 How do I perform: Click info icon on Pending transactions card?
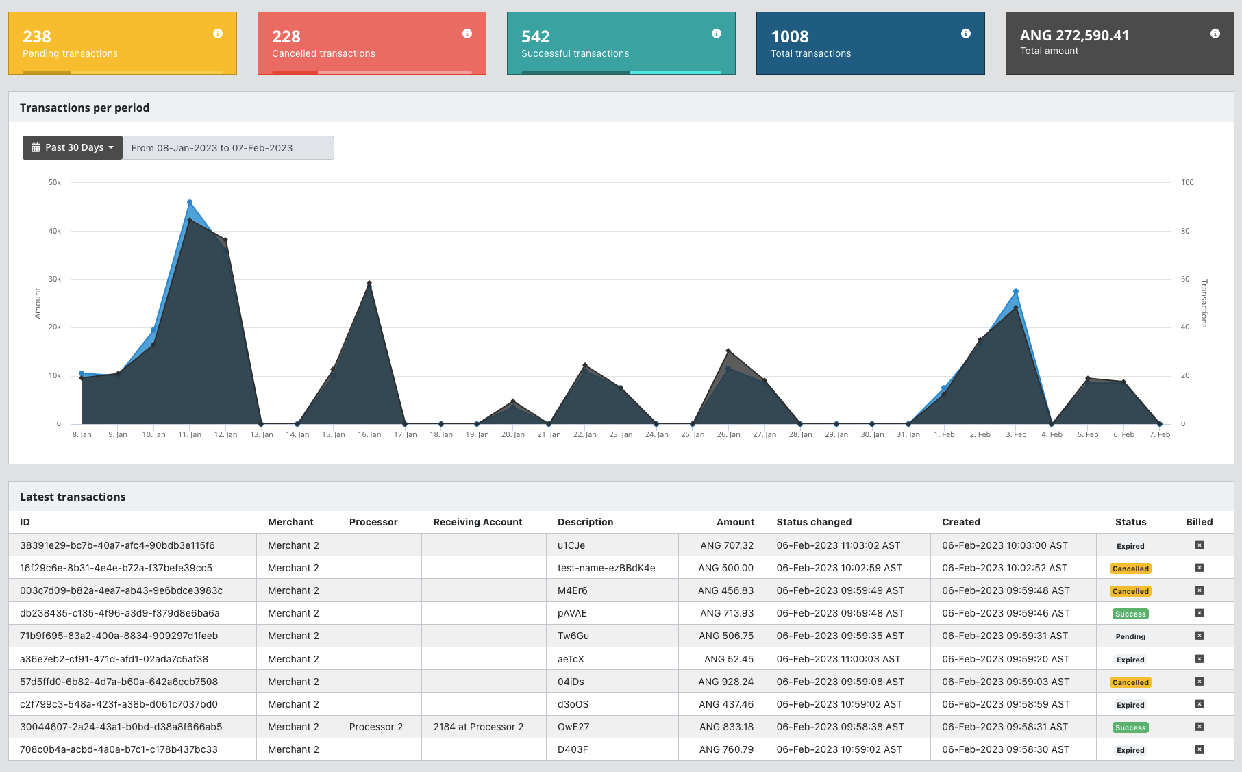tap(218, 34)
